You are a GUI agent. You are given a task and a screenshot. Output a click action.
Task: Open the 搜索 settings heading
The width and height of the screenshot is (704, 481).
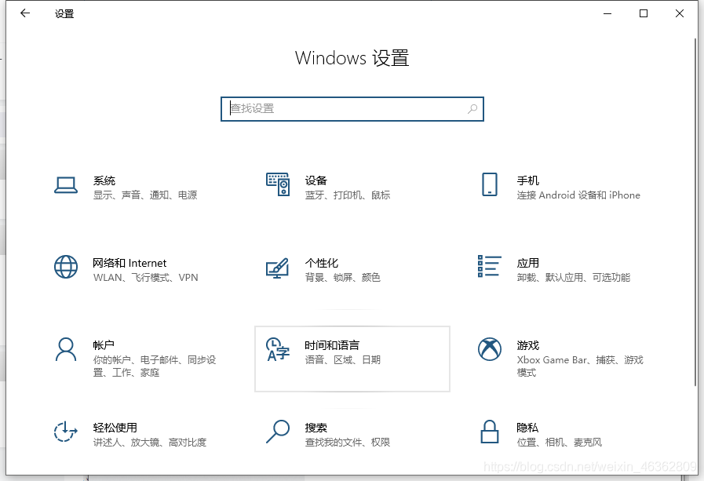pos(316,428)
